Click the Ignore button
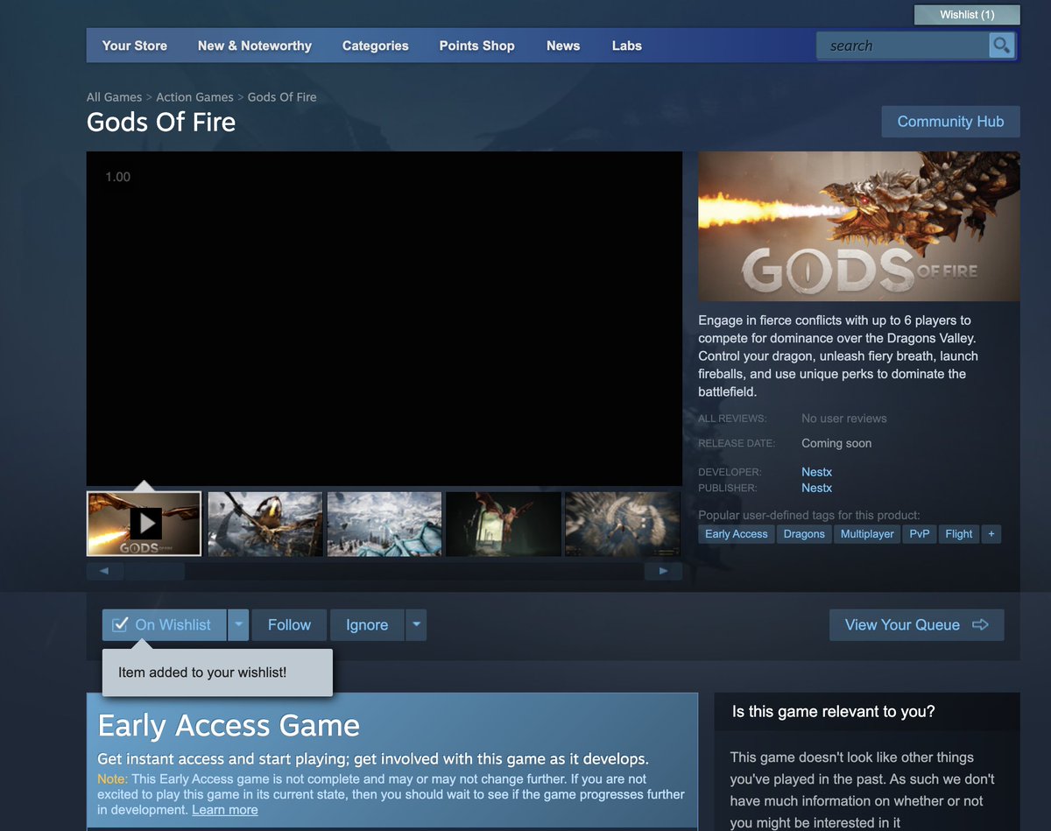This screenshot has width=1051, height=831. pos(367,625)
